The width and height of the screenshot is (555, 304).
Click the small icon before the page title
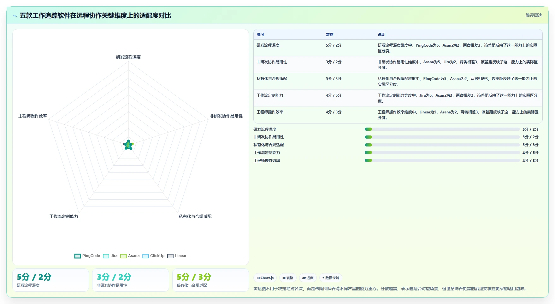15,16
